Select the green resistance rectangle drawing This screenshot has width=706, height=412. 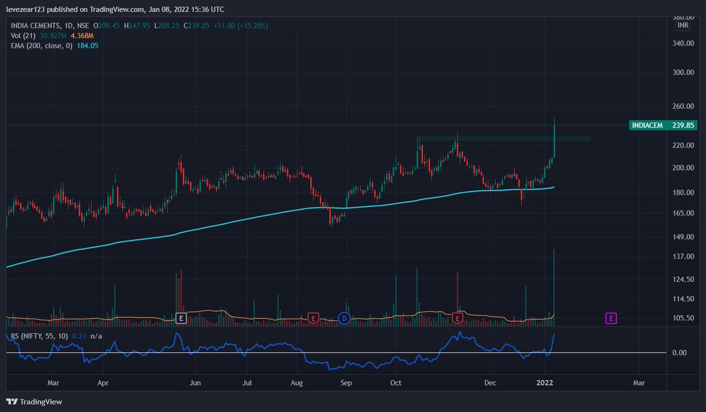(503, 139)
